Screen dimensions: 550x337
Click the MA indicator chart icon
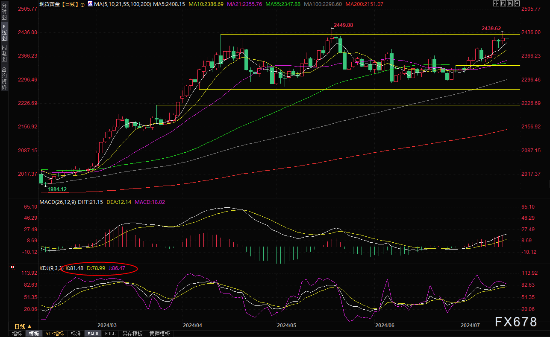click(90, 3)
